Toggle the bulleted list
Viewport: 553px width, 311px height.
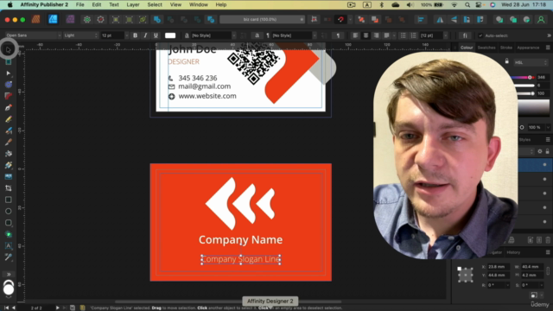pos(404,35)
